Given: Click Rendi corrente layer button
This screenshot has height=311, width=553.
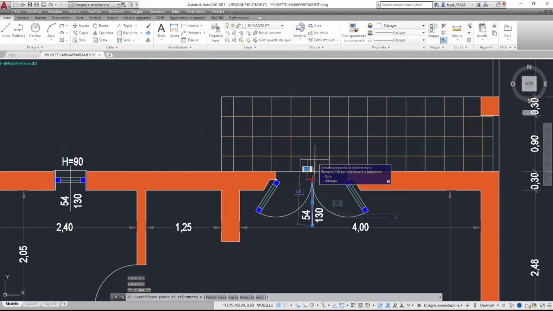Looking at the screenshot, I should click(267, 33).
